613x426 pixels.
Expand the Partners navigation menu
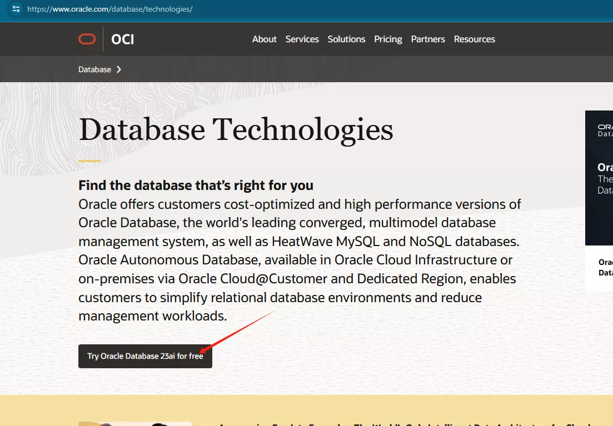pos(428,39)
